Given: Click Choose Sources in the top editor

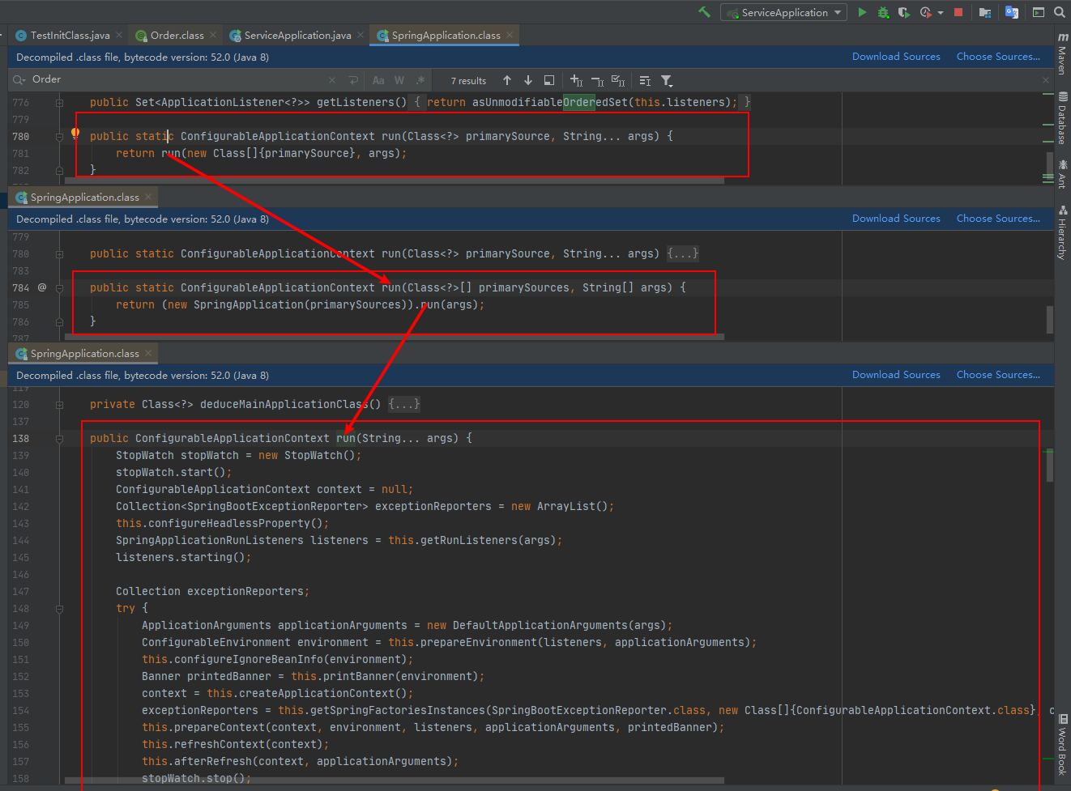Looking at the screenshot, I should [998, 57].
